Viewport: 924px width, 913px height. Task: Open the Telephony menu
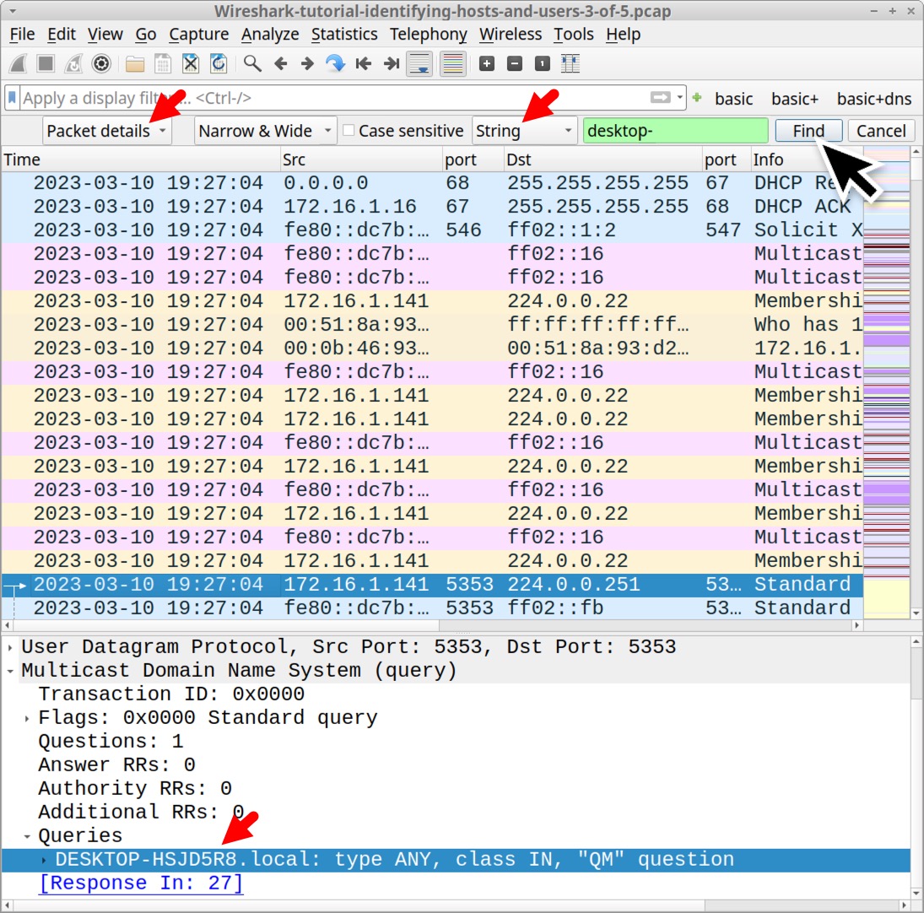coord(428,35)
